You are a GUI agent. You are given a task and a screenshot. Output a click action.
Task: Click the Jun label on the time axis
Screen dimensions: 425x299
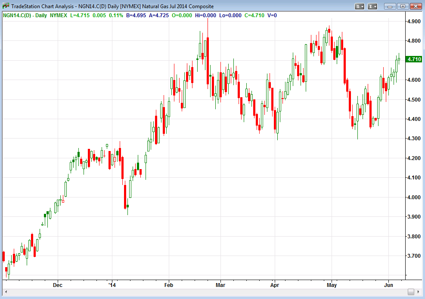(x=389, y=285)
